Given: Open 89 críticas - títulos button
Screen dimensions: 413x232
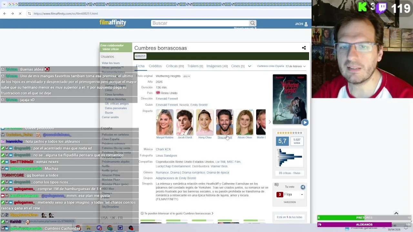Looking at the screenshot, I should tap(289, 173).
